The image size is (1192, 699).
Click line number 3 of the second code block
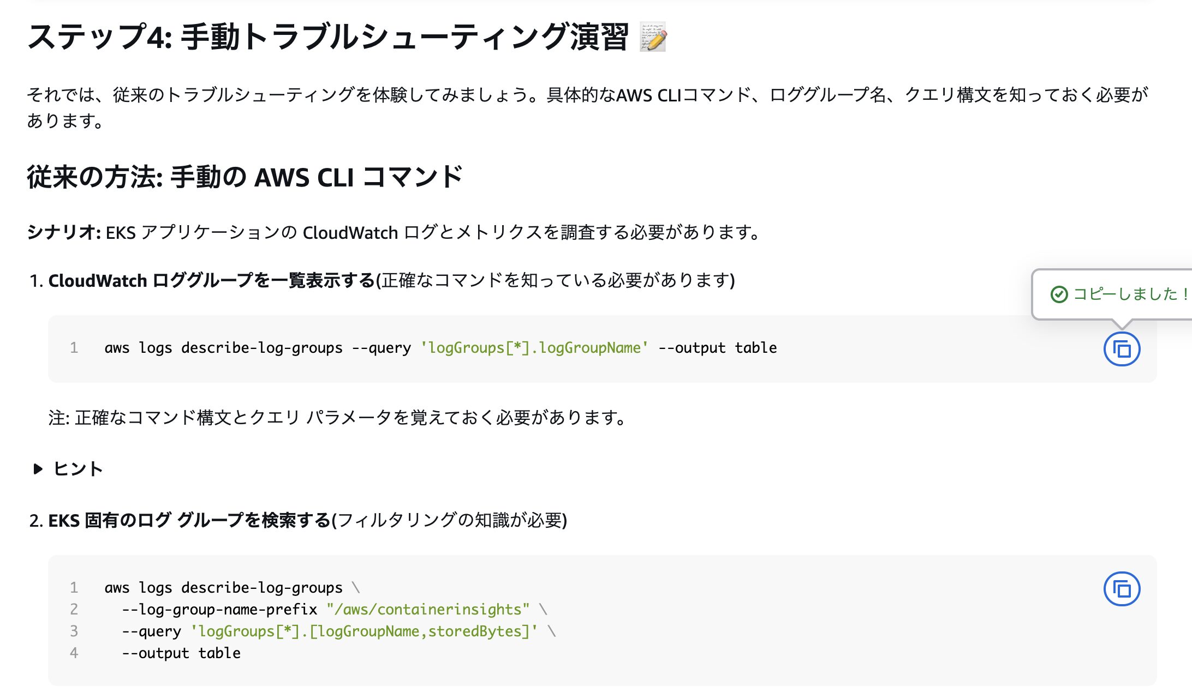click(74, 631)
